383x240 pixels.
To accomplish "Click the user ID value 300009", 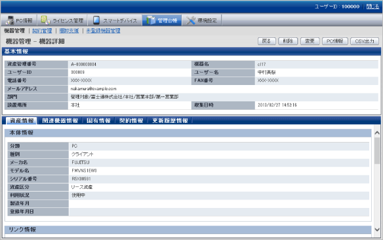I will coord(77,73).
